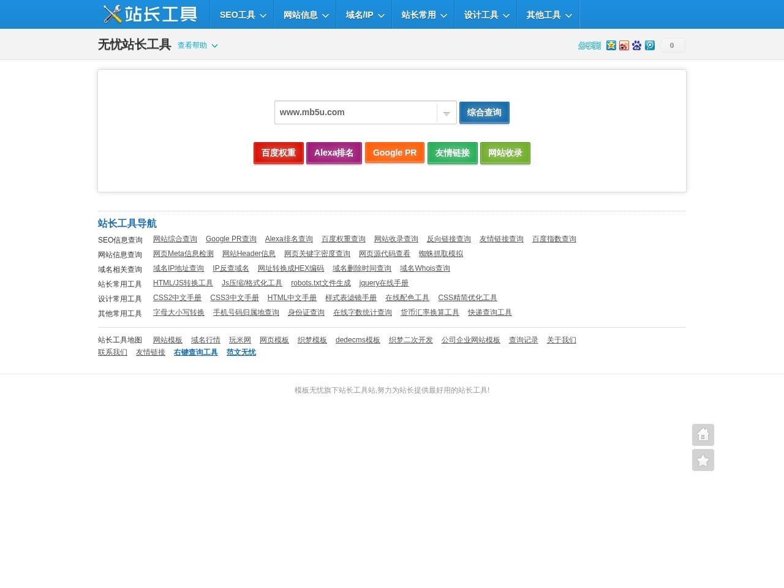Image resolution: width=784 pixels, height=588 pixels.
Task: Open the 货币汇率换算工具 link
Action: click(430, 312)
